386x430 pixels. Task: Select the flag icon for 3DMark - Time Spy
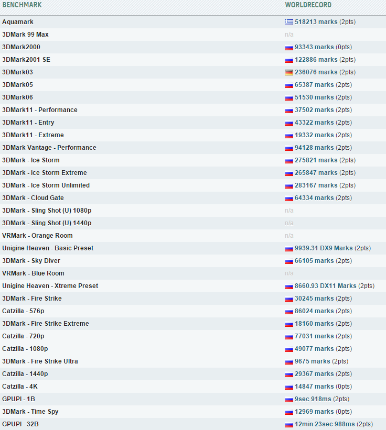point(288,412)
